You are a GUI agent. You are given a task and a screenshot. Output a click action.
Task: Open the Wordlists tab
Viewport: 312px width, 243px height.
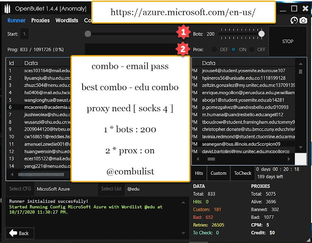pos(67,21)
